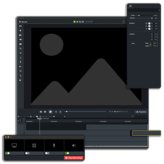
Task: Click the timeline playhead marker
Action: (x=40, y=119)
